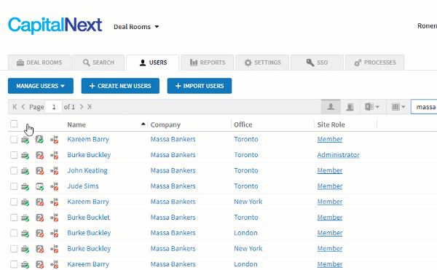Open the Settings tab
Viewport: 437px width, 270px height.
[x=262, y=63]
